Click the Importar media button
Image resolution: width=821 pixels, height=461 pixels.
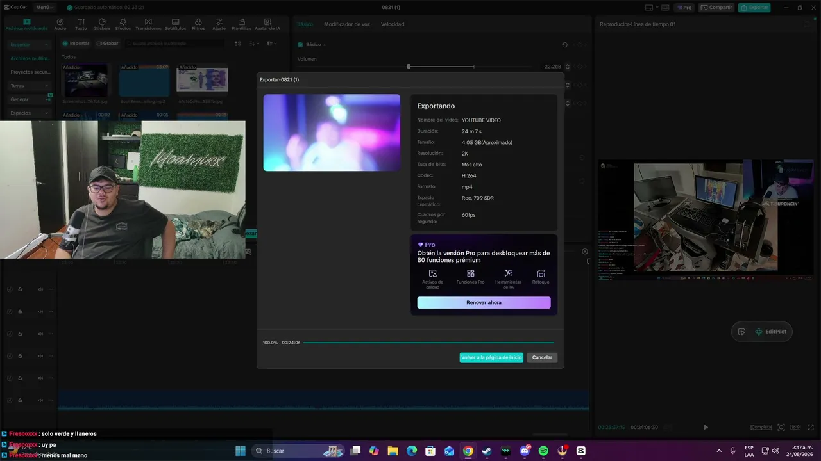pos(76,44)
